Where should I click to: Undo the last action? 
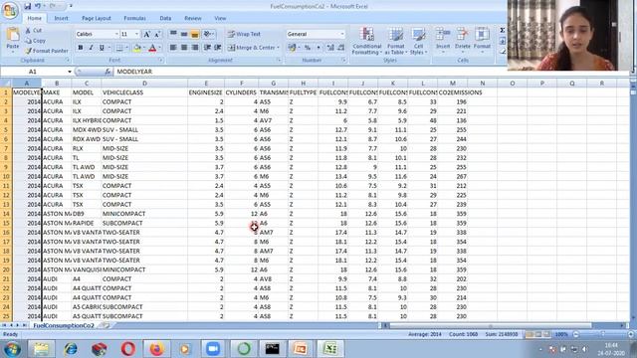pos(38,6)
